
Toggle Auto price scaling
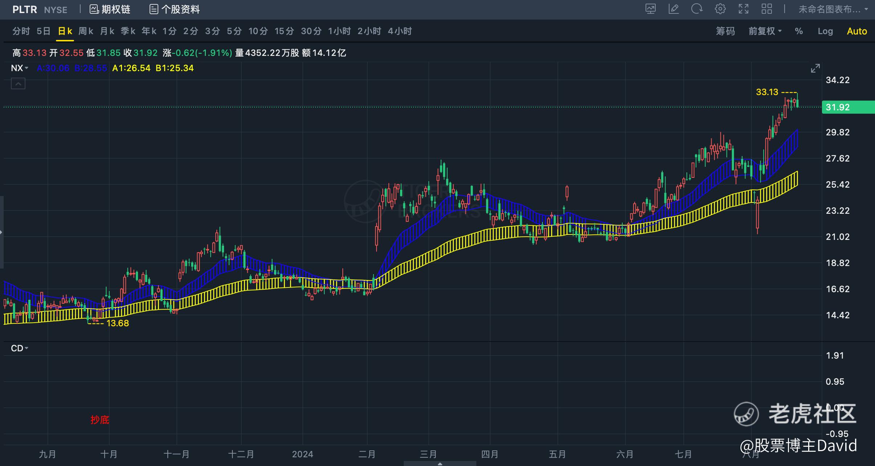[857, 31]
